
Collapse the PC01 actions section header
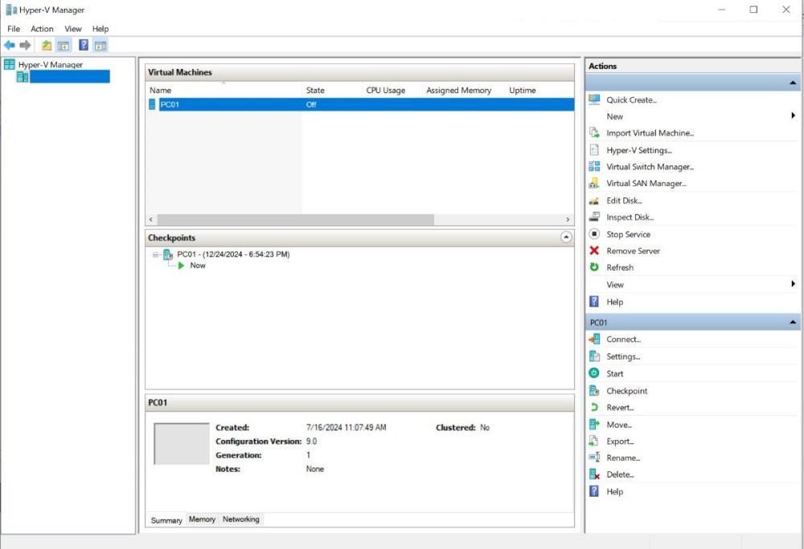pos(794,323)
